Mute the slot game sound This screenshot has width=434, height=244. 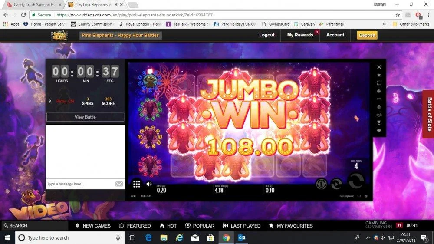pyautogui.click(x=149, y=184)
